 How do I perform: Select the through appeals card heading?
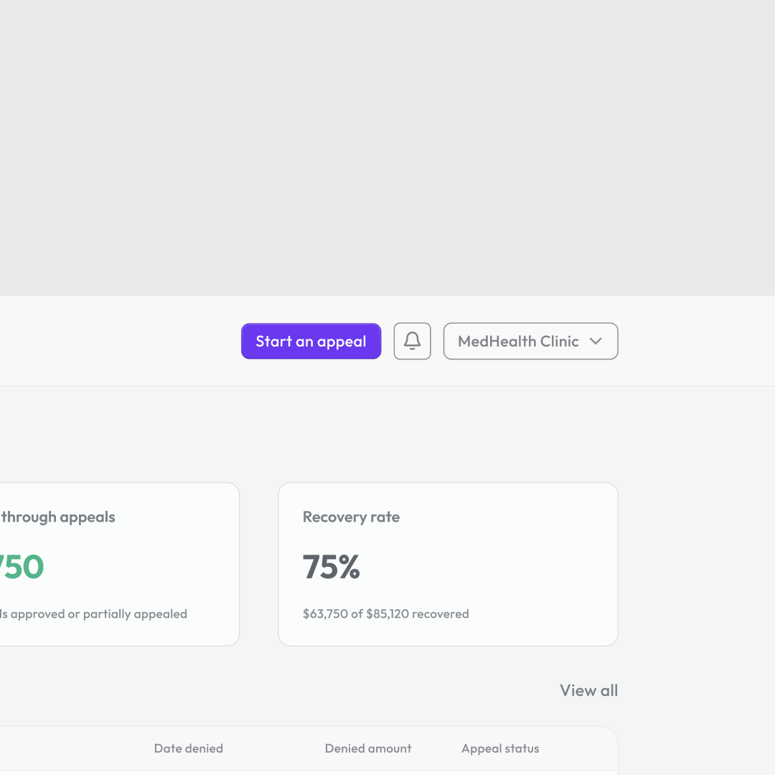pyautogui.click(x=57, y=517)
